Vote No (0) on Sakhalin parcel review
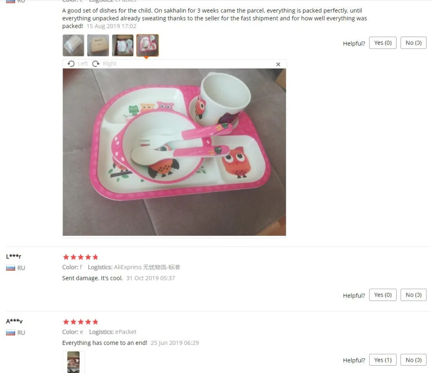The image size is (432, 373). click(413, 43)
